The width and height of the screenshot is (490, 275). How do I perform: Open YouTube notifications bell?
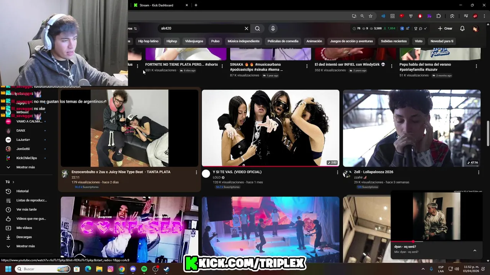(x=462, y=28)
